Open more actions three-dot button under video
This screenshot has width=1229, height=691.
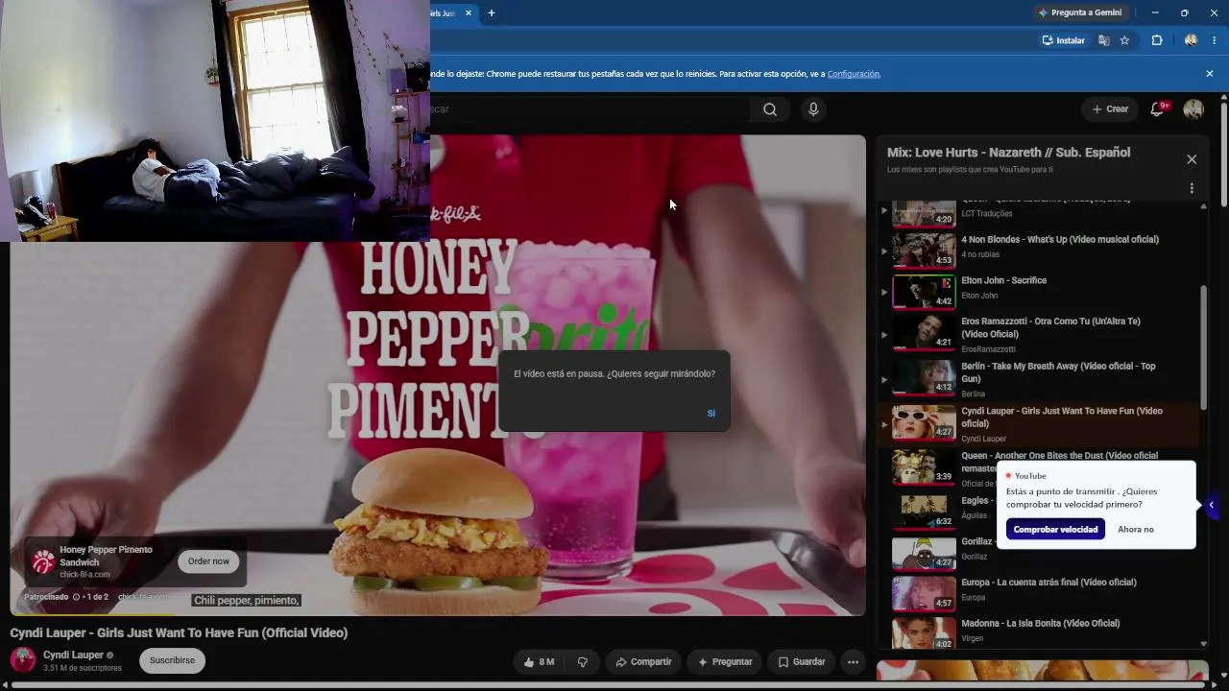pyautogui.click(x=853, y=662)
